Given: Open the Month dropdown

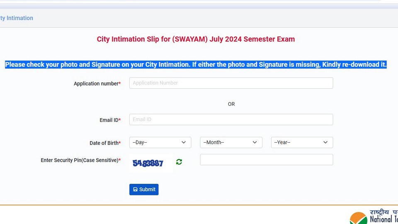Looking at the screenshot, I should pyautogui.click(x=231, y=142).
